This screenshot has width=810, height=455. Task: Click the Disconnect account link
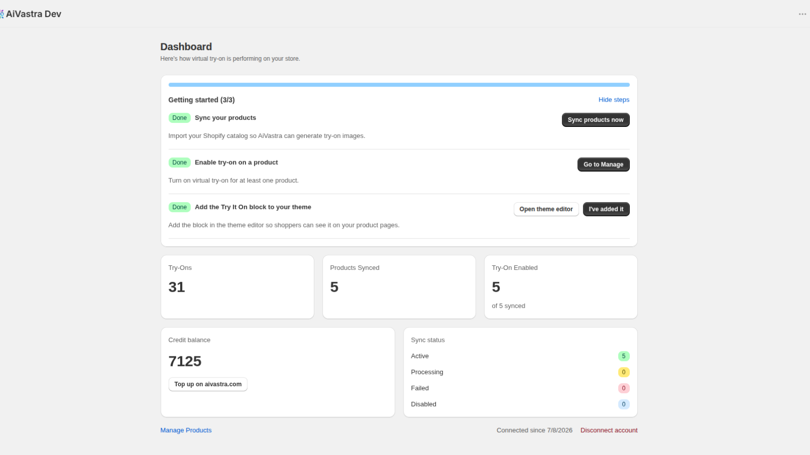tap(609, 430)
